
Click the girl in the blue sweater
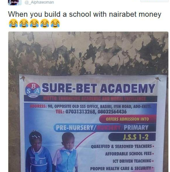38,152
